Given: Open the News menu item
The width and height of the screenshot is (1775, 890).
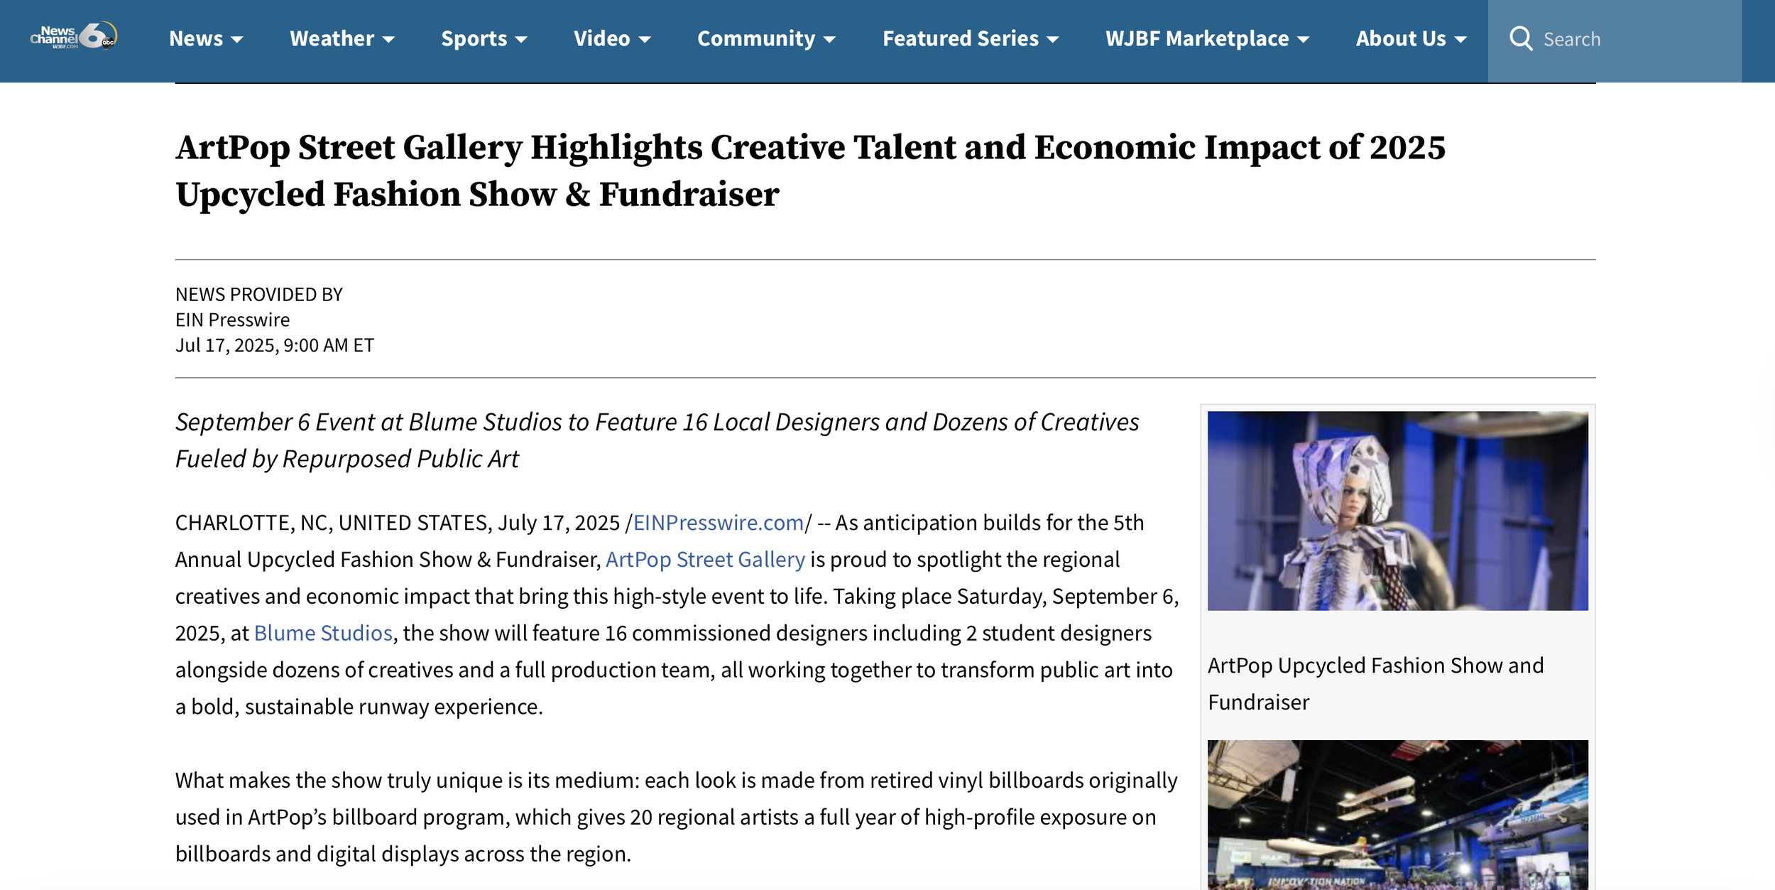Looking at the screenshot, I should tap(196, 38).
